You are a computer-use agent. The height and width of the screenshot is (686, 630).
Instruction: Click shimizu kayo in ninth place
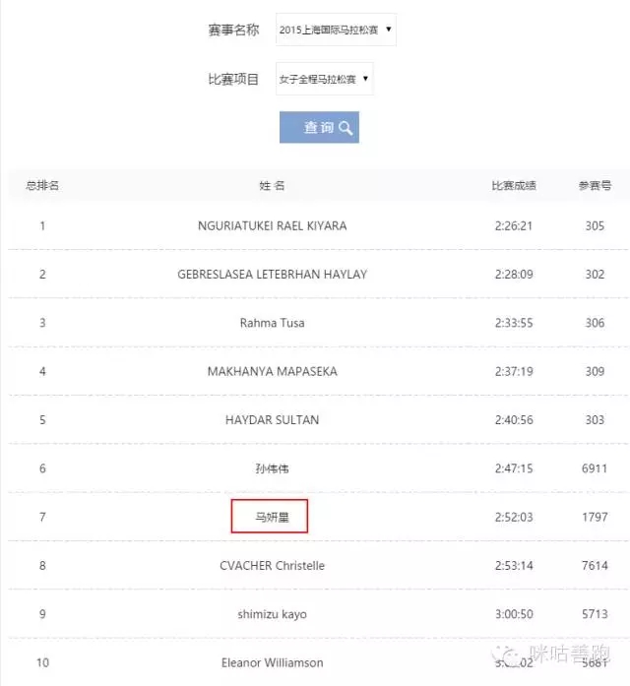tap(272, 614)
